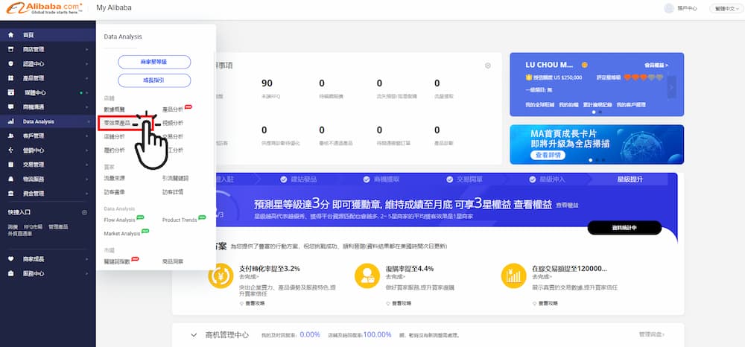Image resolution: width=745 pixels, height=347 pixels.
Task: Click the bell icon in the sidebar
Action: click(x=11, y=179)
